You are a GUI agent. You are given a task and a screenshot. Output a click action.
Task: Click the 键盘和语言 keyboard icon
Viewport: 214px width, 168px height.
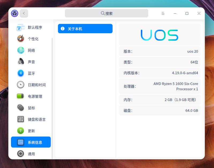coord(21,119)
